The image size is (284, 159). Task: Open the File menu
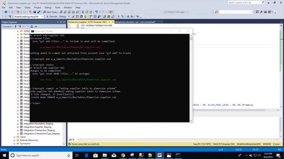point(4,8)
